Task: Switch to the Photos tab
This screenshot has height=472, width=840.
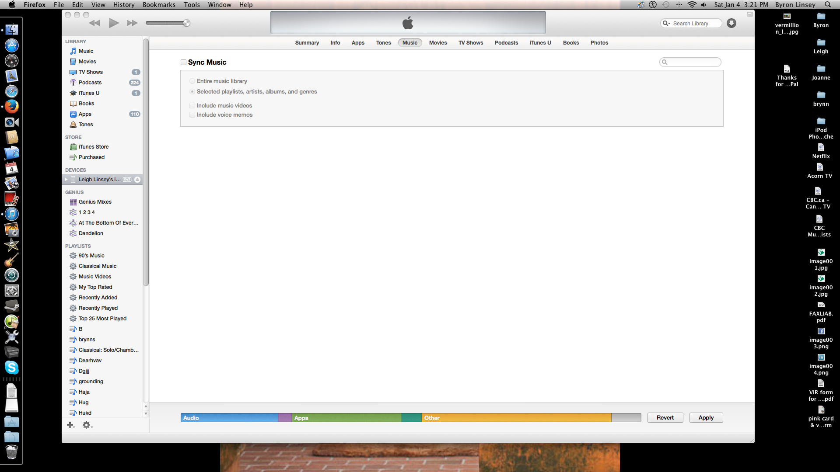Action: [x=599, y=43]
